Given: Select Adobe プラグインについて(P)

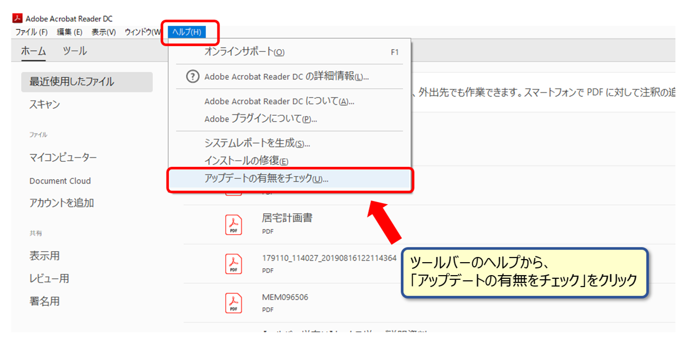Looking at the screenshot, I should point(289,119).
